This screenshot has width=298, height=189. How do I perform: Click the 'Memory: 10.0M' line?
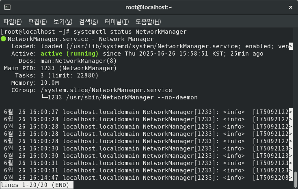(x=35, y=83)
